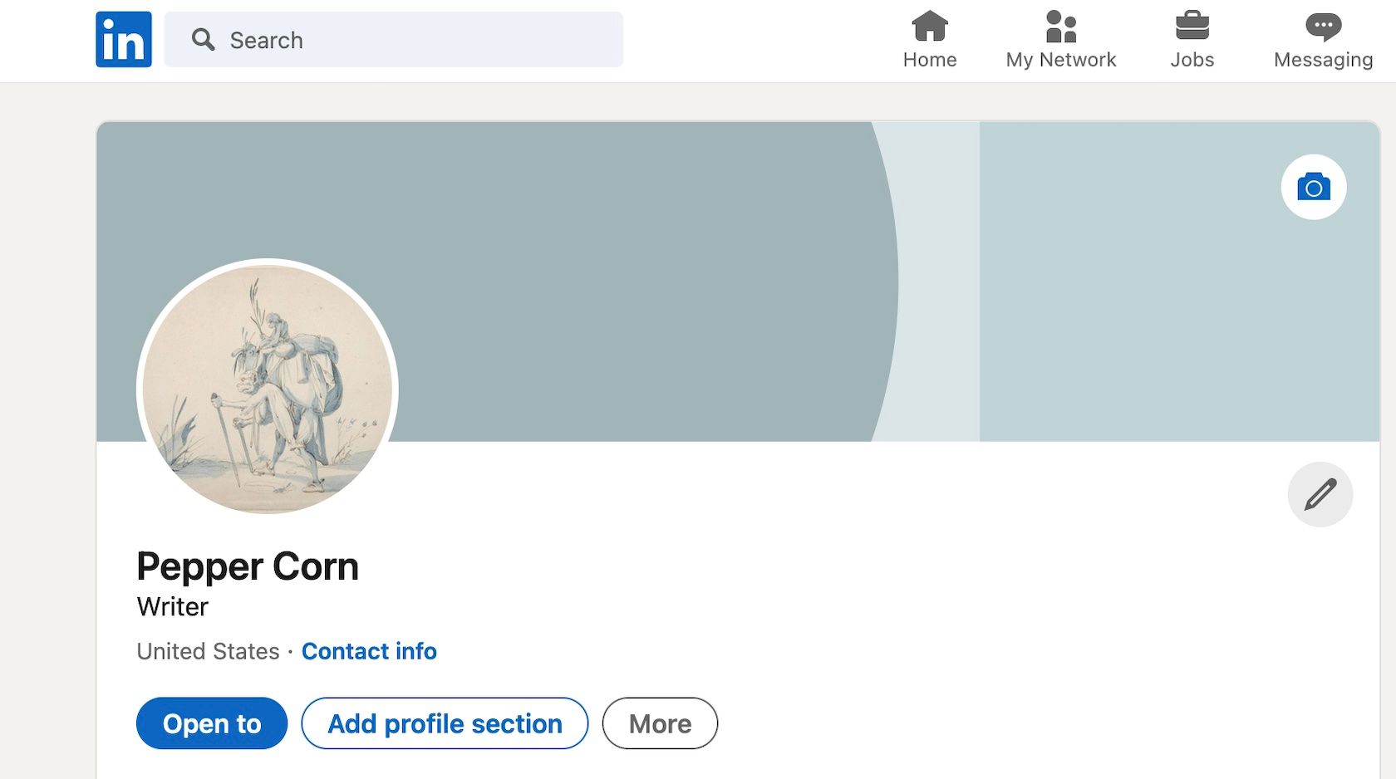Open the Jobs briefcase icon
The height and width of the screenshot is (779, 1396).
[x=1192, y=26]
